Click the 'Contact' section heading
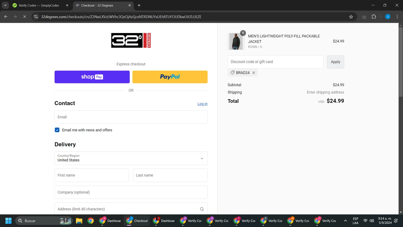Viewport: 403px width, 227px height. [x=65, y=103]
